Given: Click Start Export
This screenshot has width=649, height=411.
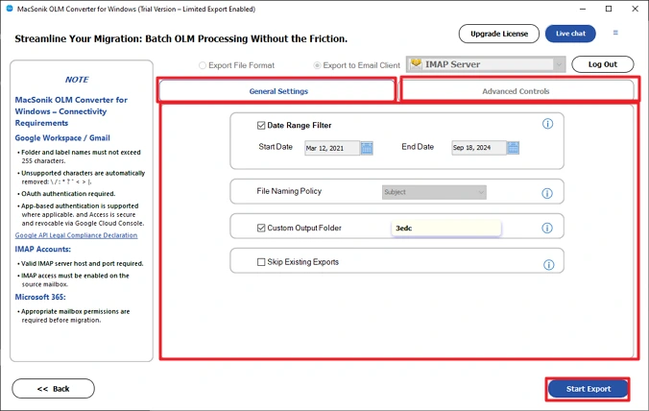Looking at the screenshot, I should [589, 389].
